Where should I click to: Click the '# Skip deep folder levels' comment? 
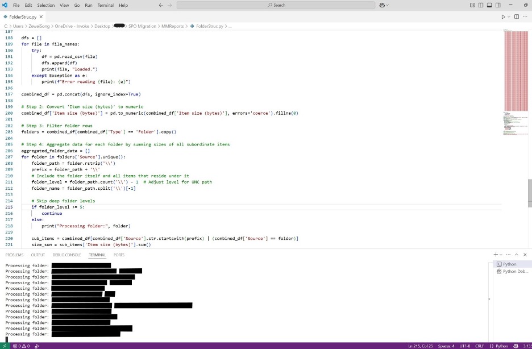63,201
